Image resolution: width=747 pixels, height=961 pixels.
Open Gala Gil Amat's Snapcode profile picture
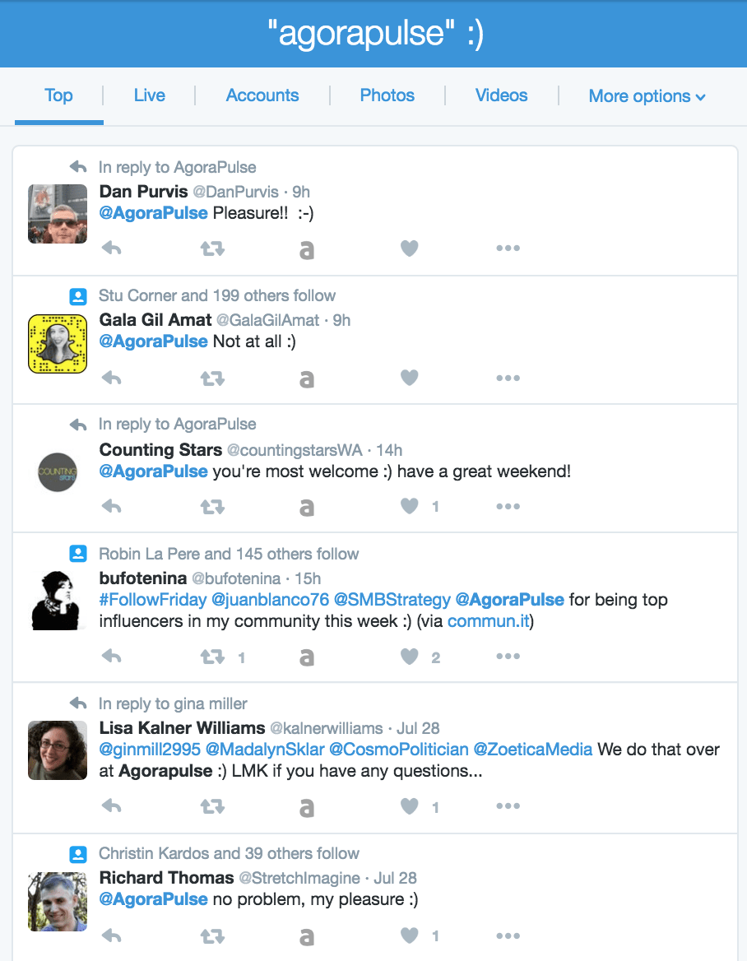58,344
